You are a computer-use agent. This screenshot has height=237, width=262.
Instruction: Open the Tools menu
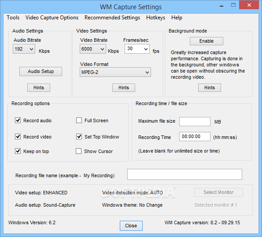point(13,18)
